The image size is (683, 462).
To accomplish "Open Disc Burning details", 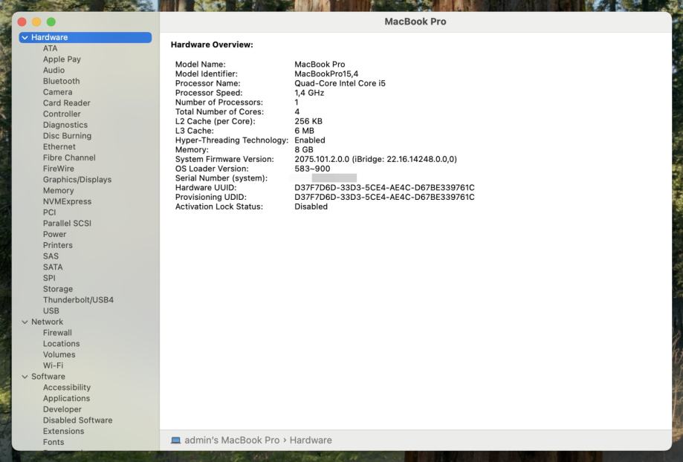I will (x=67, y=136).
